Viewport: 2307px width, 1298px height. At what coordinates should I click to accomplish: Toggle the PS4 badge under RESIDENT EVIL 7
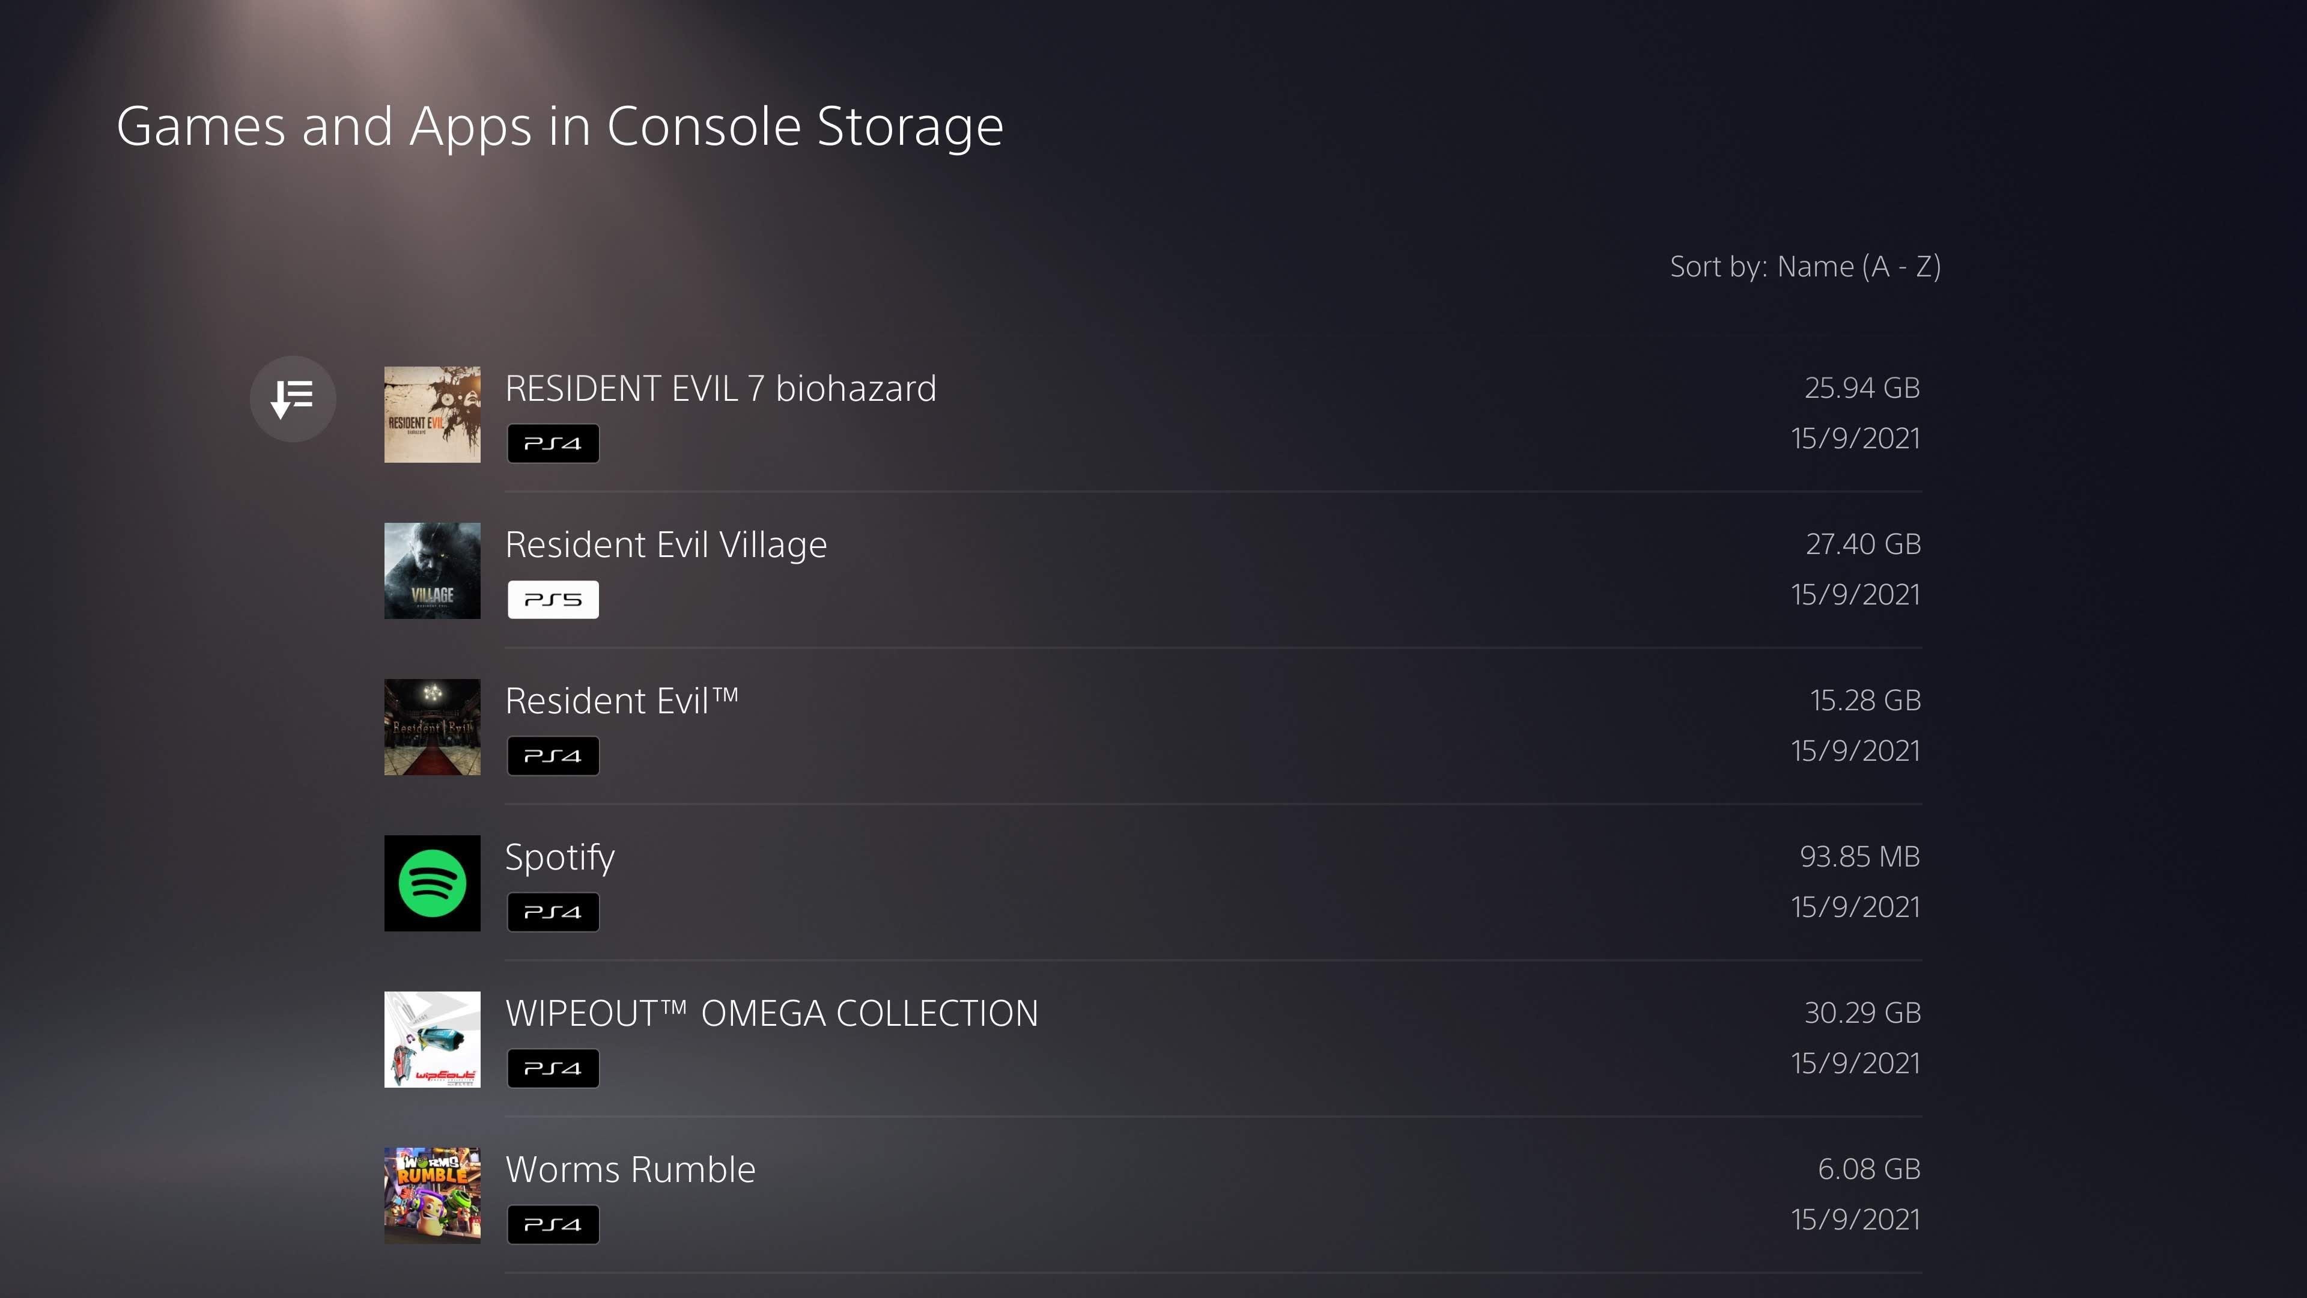pos(553,442)
